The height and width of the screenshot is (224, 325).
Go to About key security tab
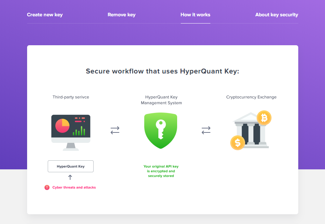point(277,15)
